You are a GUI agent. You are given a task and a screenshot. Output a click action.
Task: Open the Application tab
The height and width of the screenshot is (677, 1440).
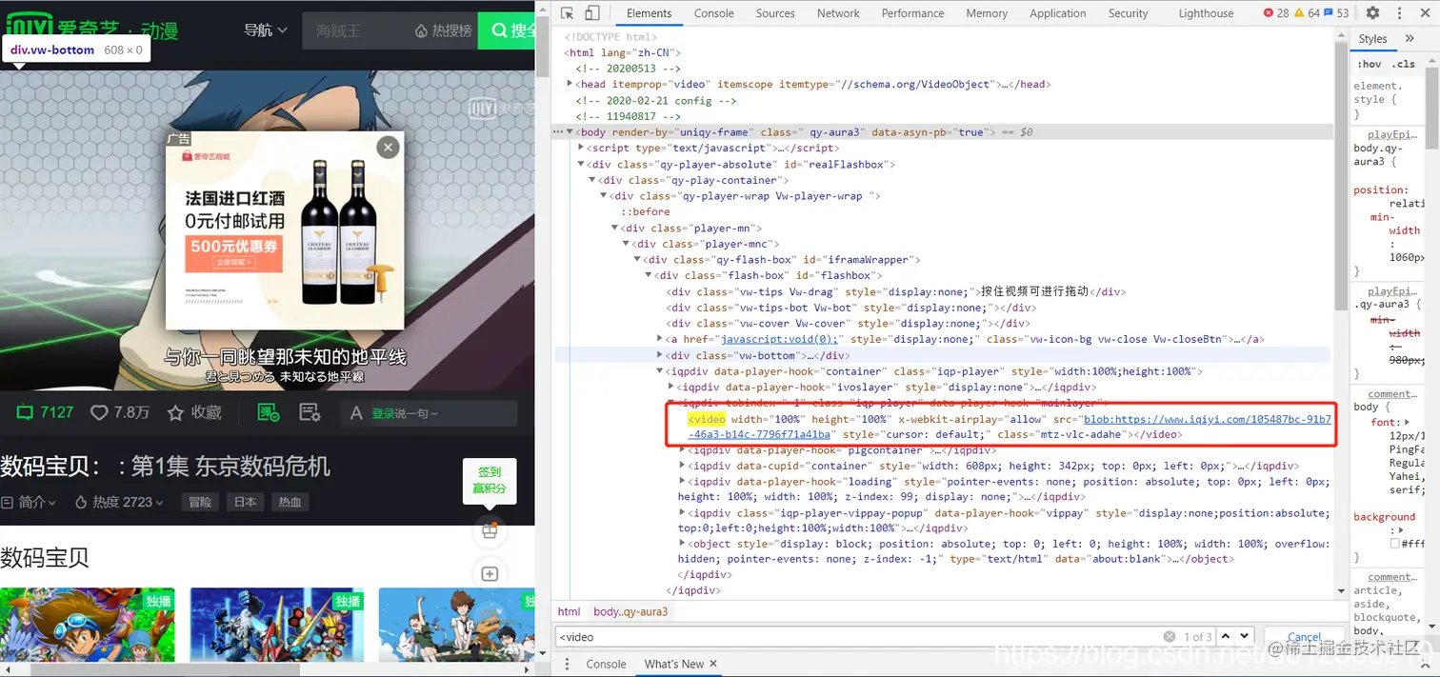[x=1058, y=13]
